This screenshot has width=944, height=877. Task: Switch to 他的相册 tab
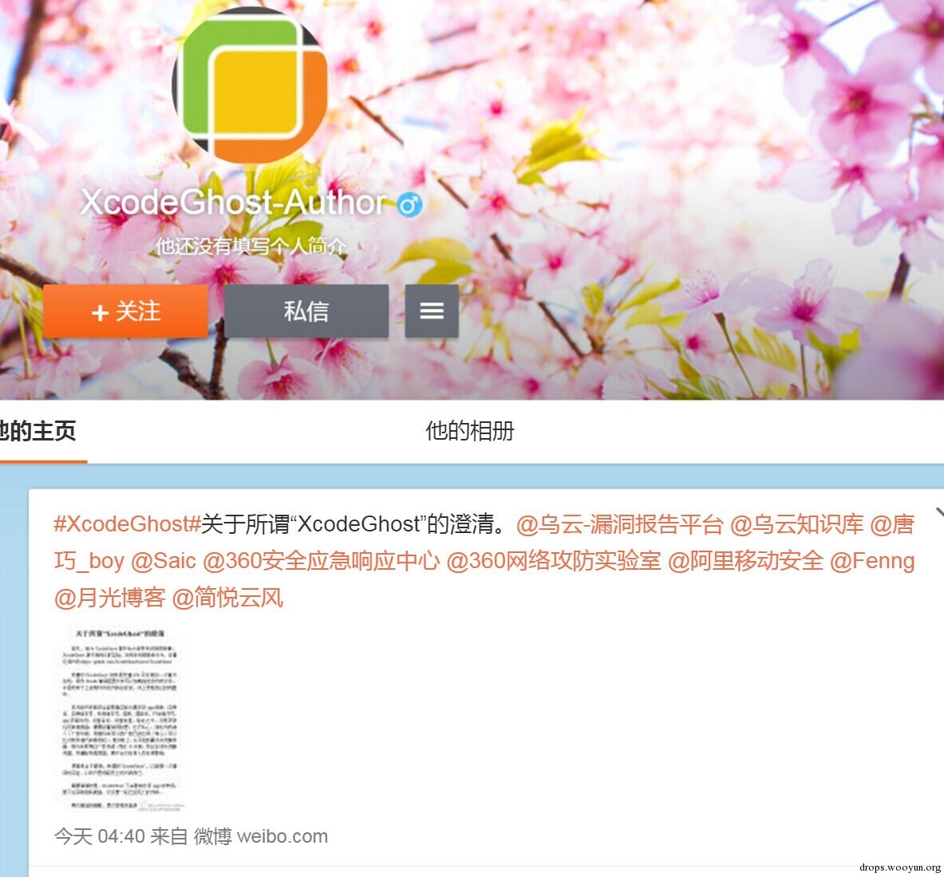[469, 431]
